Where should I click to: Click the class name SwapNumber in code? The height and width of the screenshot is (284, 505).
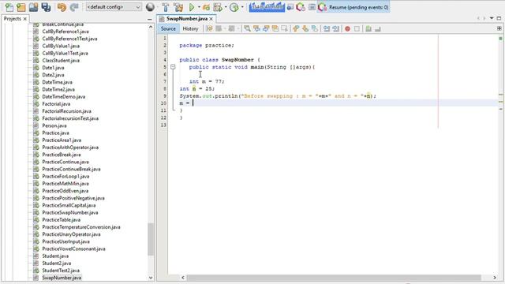[238, 60]
